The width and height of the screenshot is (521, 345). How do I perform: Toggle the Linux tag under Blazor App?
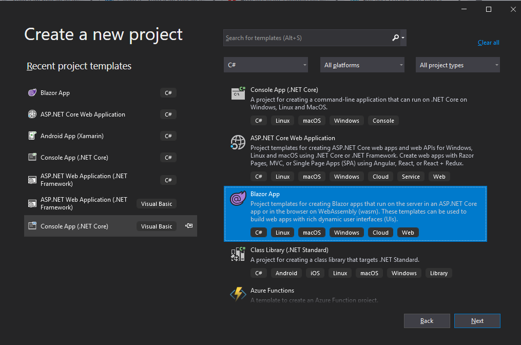pos(282,232)
